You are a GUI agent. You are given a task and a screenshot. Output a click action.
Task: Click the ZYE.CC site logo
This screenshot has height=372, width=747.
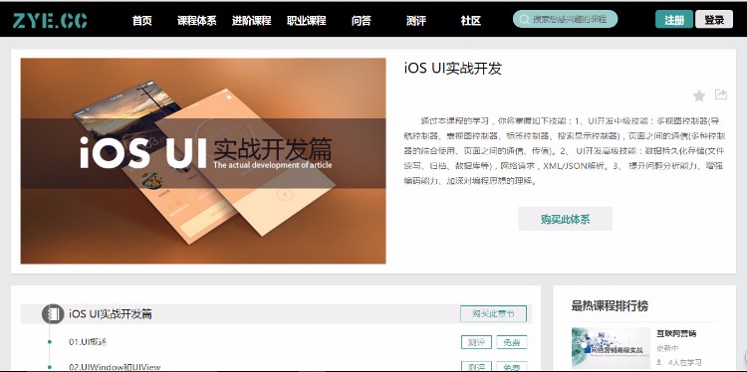[50, 21]
